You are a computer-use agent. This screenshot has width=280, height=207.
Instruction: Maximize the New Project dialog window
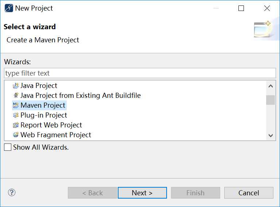coord(241,8)
